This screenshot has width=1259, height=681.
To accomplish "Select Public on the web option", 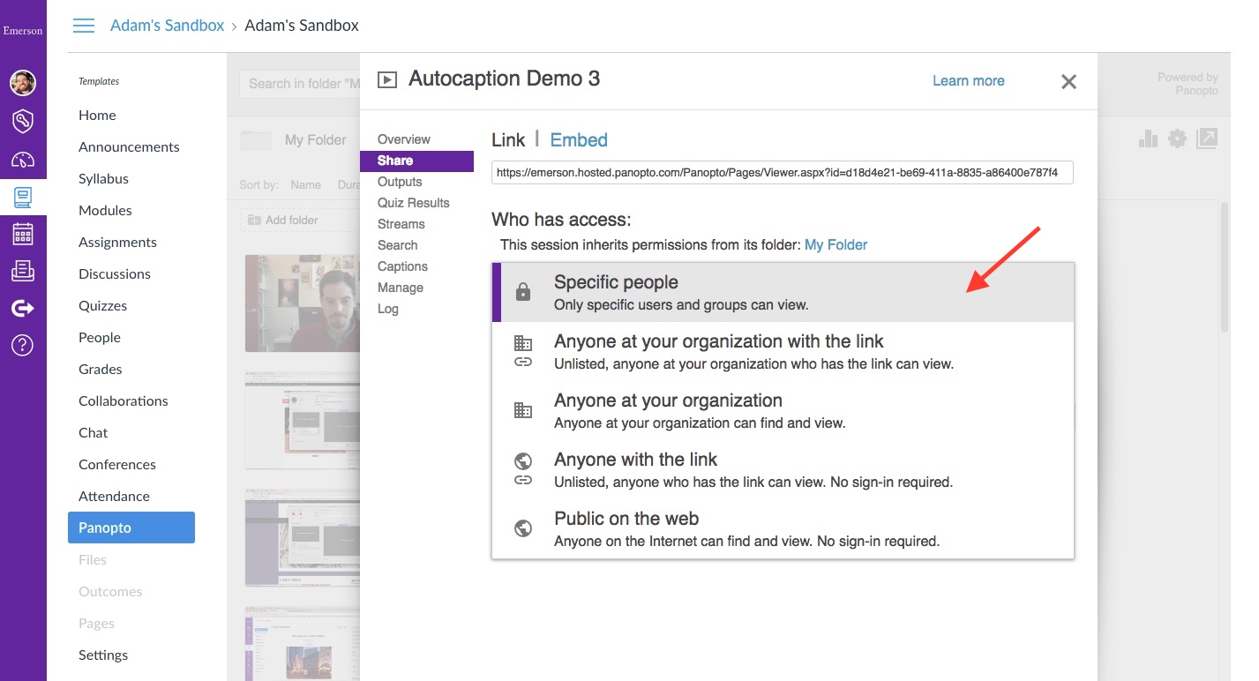I will [x=783, y=528].
